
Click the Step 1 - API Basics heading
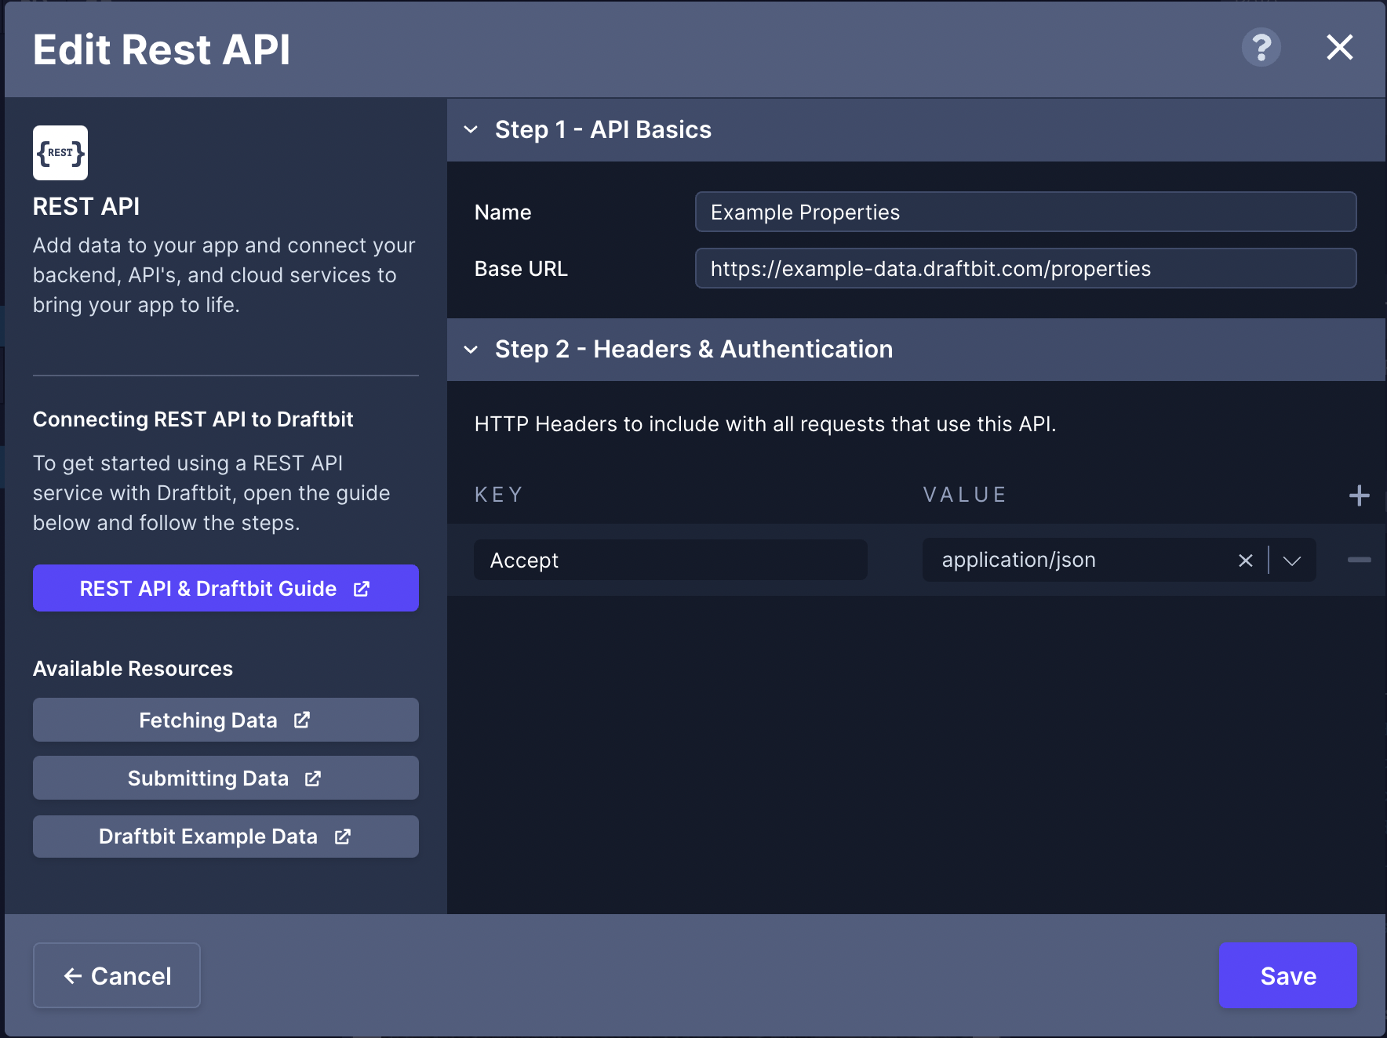[x=602, y=129]
